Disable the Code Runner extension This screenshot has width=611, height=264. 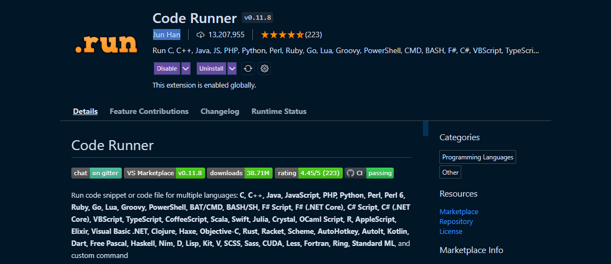[167, 68]
